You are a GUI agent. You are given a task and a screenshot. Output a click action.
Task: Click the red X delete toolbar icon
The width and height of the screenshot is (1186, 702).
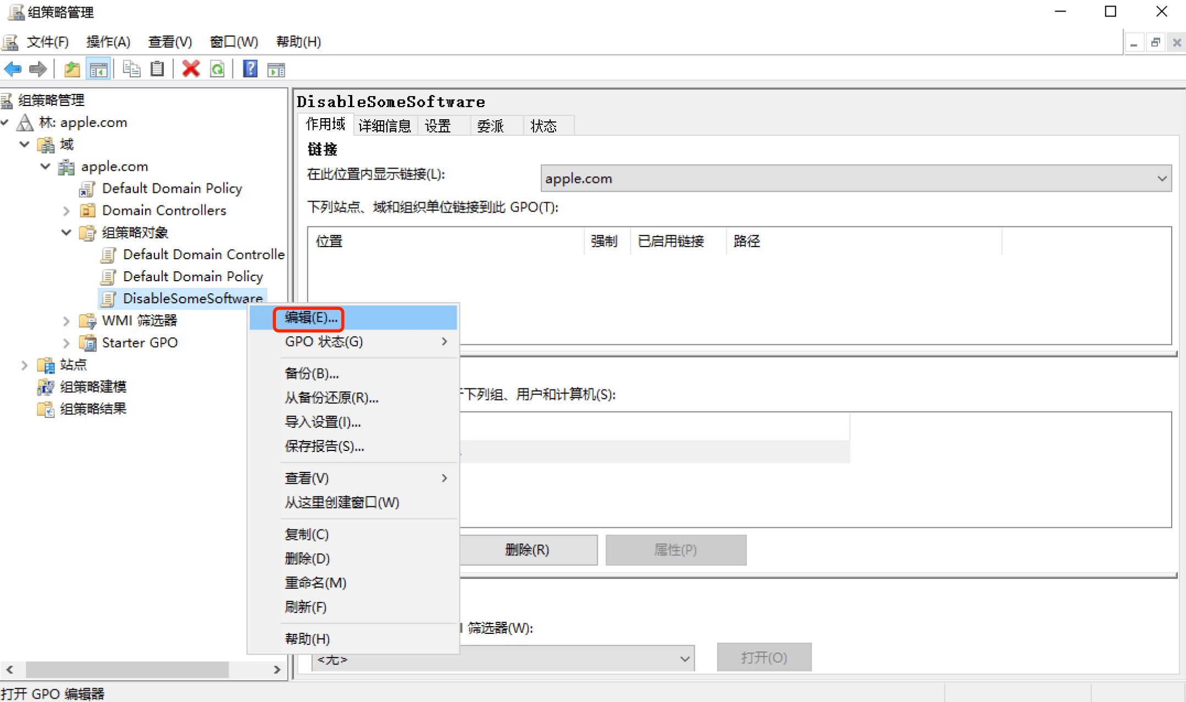click(x=191, y=69)
